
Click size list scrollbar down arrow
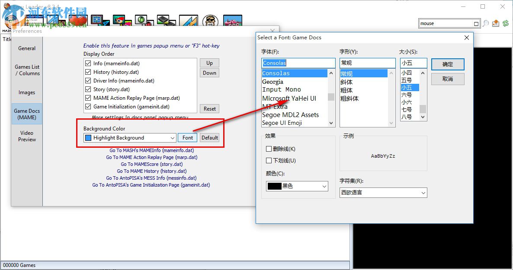coord(423,117)
